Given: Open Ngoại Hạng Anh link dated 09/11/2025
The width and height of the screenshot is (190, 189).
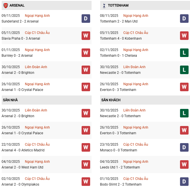Looking at the screenshot, I should coord(37,16).
